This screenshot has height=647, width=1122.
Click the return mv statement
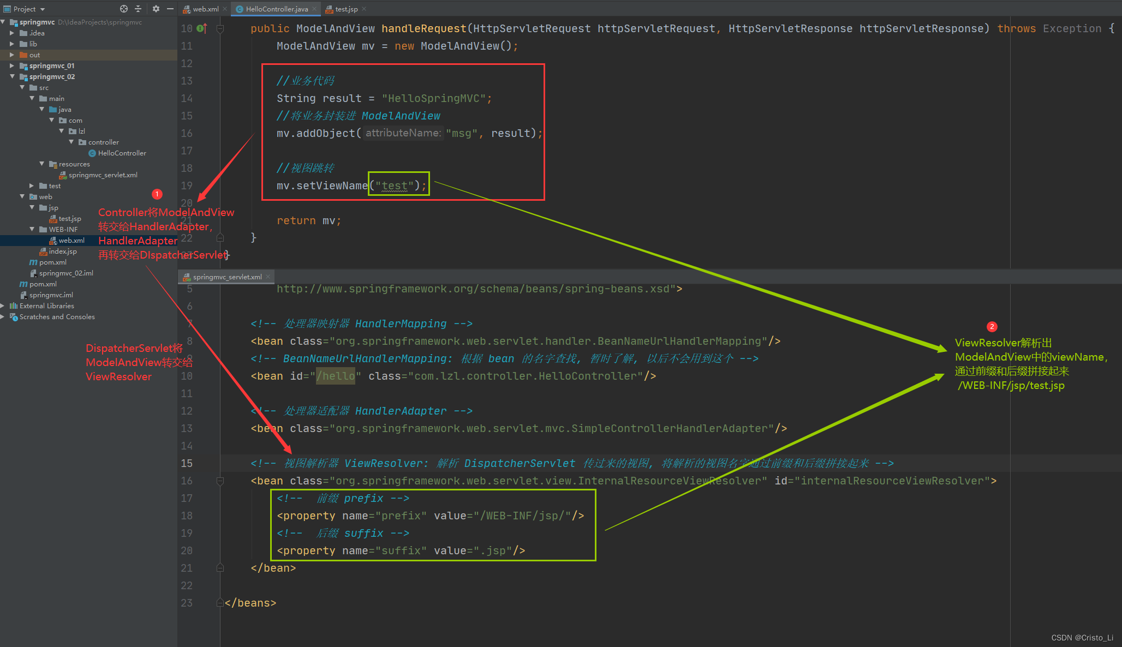click(309, 220)
